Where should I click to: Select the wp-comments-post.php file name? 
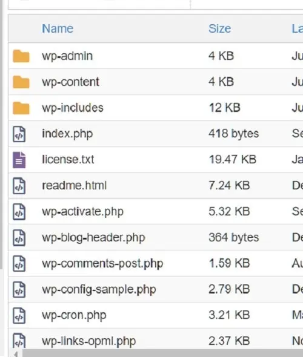102,264
